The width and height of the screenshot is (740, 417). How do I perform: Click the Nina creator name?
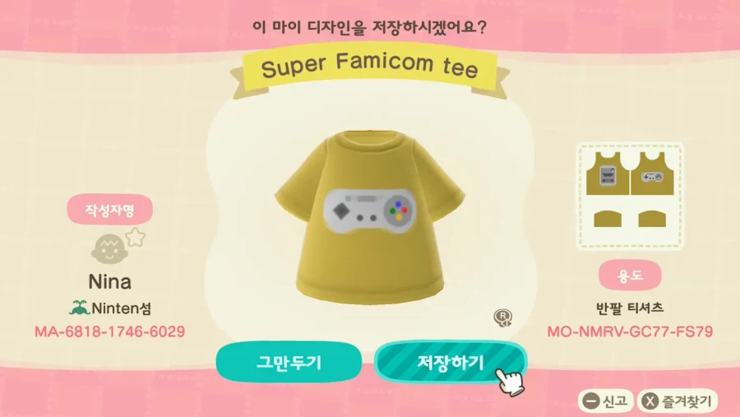coord(109,282)
